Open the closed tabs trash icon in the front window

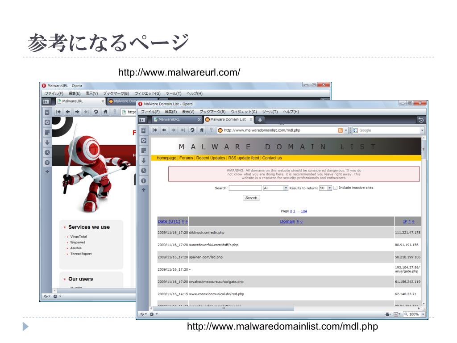(x=421, y=120)
